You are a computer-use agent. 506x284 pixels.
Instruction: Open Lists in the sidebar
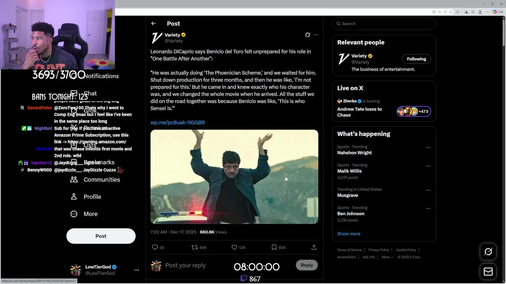click(x=83, y=145)
